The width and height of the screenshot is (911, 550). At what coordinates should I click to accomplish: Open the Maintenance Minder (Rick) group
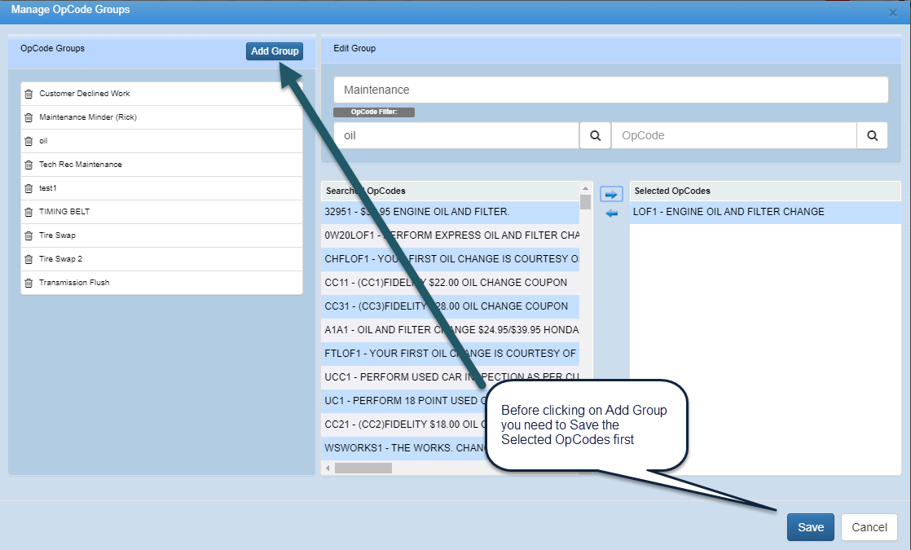pyautogui.click(x=88, y=117)
